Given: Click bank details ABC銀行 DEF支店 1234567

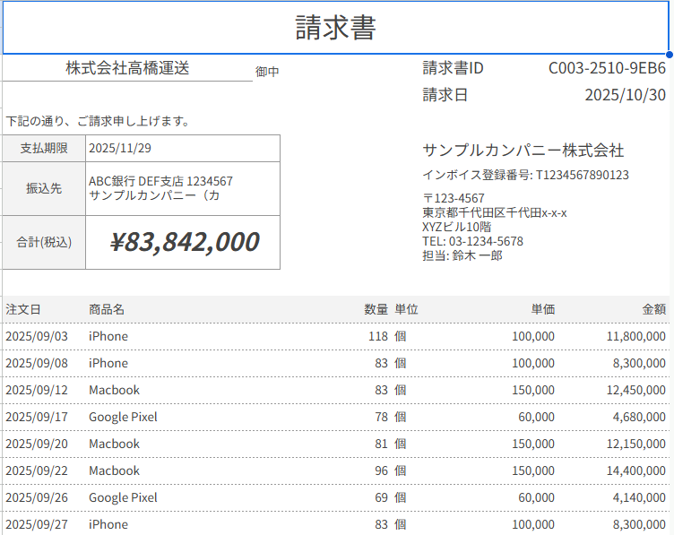Looking at the screenshot, I should click(x=160, y=181).
